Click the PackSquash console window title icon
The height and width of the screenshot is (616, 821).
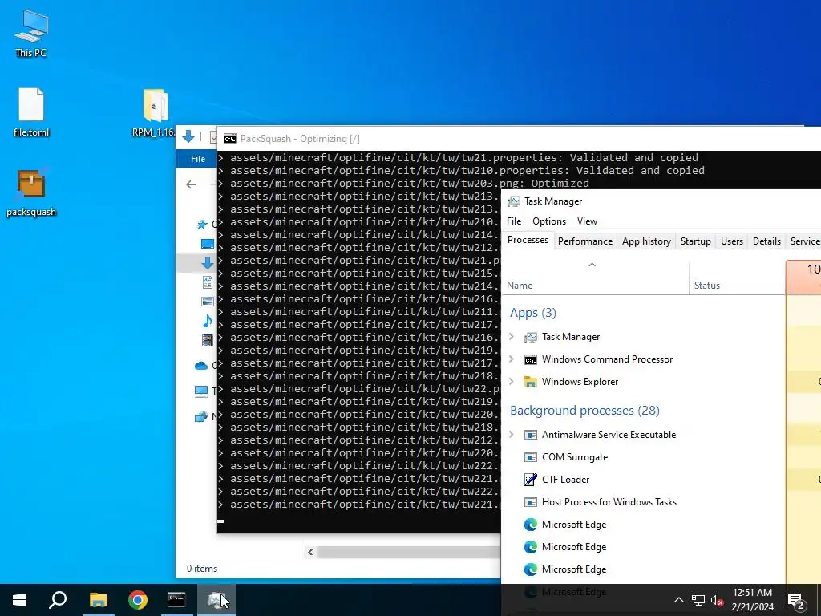[x=229, y=139]
